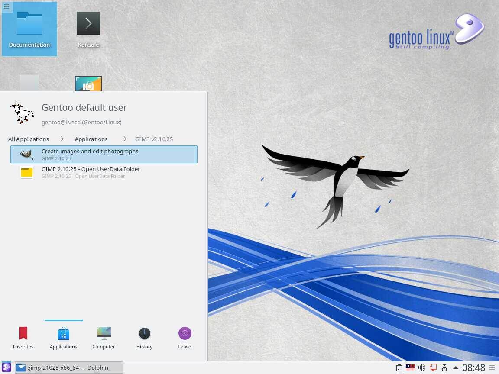Navigate to Applications breadcrumb level

(91, 139)
